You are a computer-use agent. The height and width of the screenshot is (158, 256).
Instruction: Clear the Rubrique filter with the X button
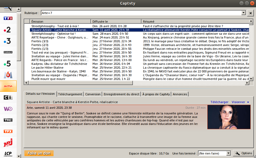point(250,13)
